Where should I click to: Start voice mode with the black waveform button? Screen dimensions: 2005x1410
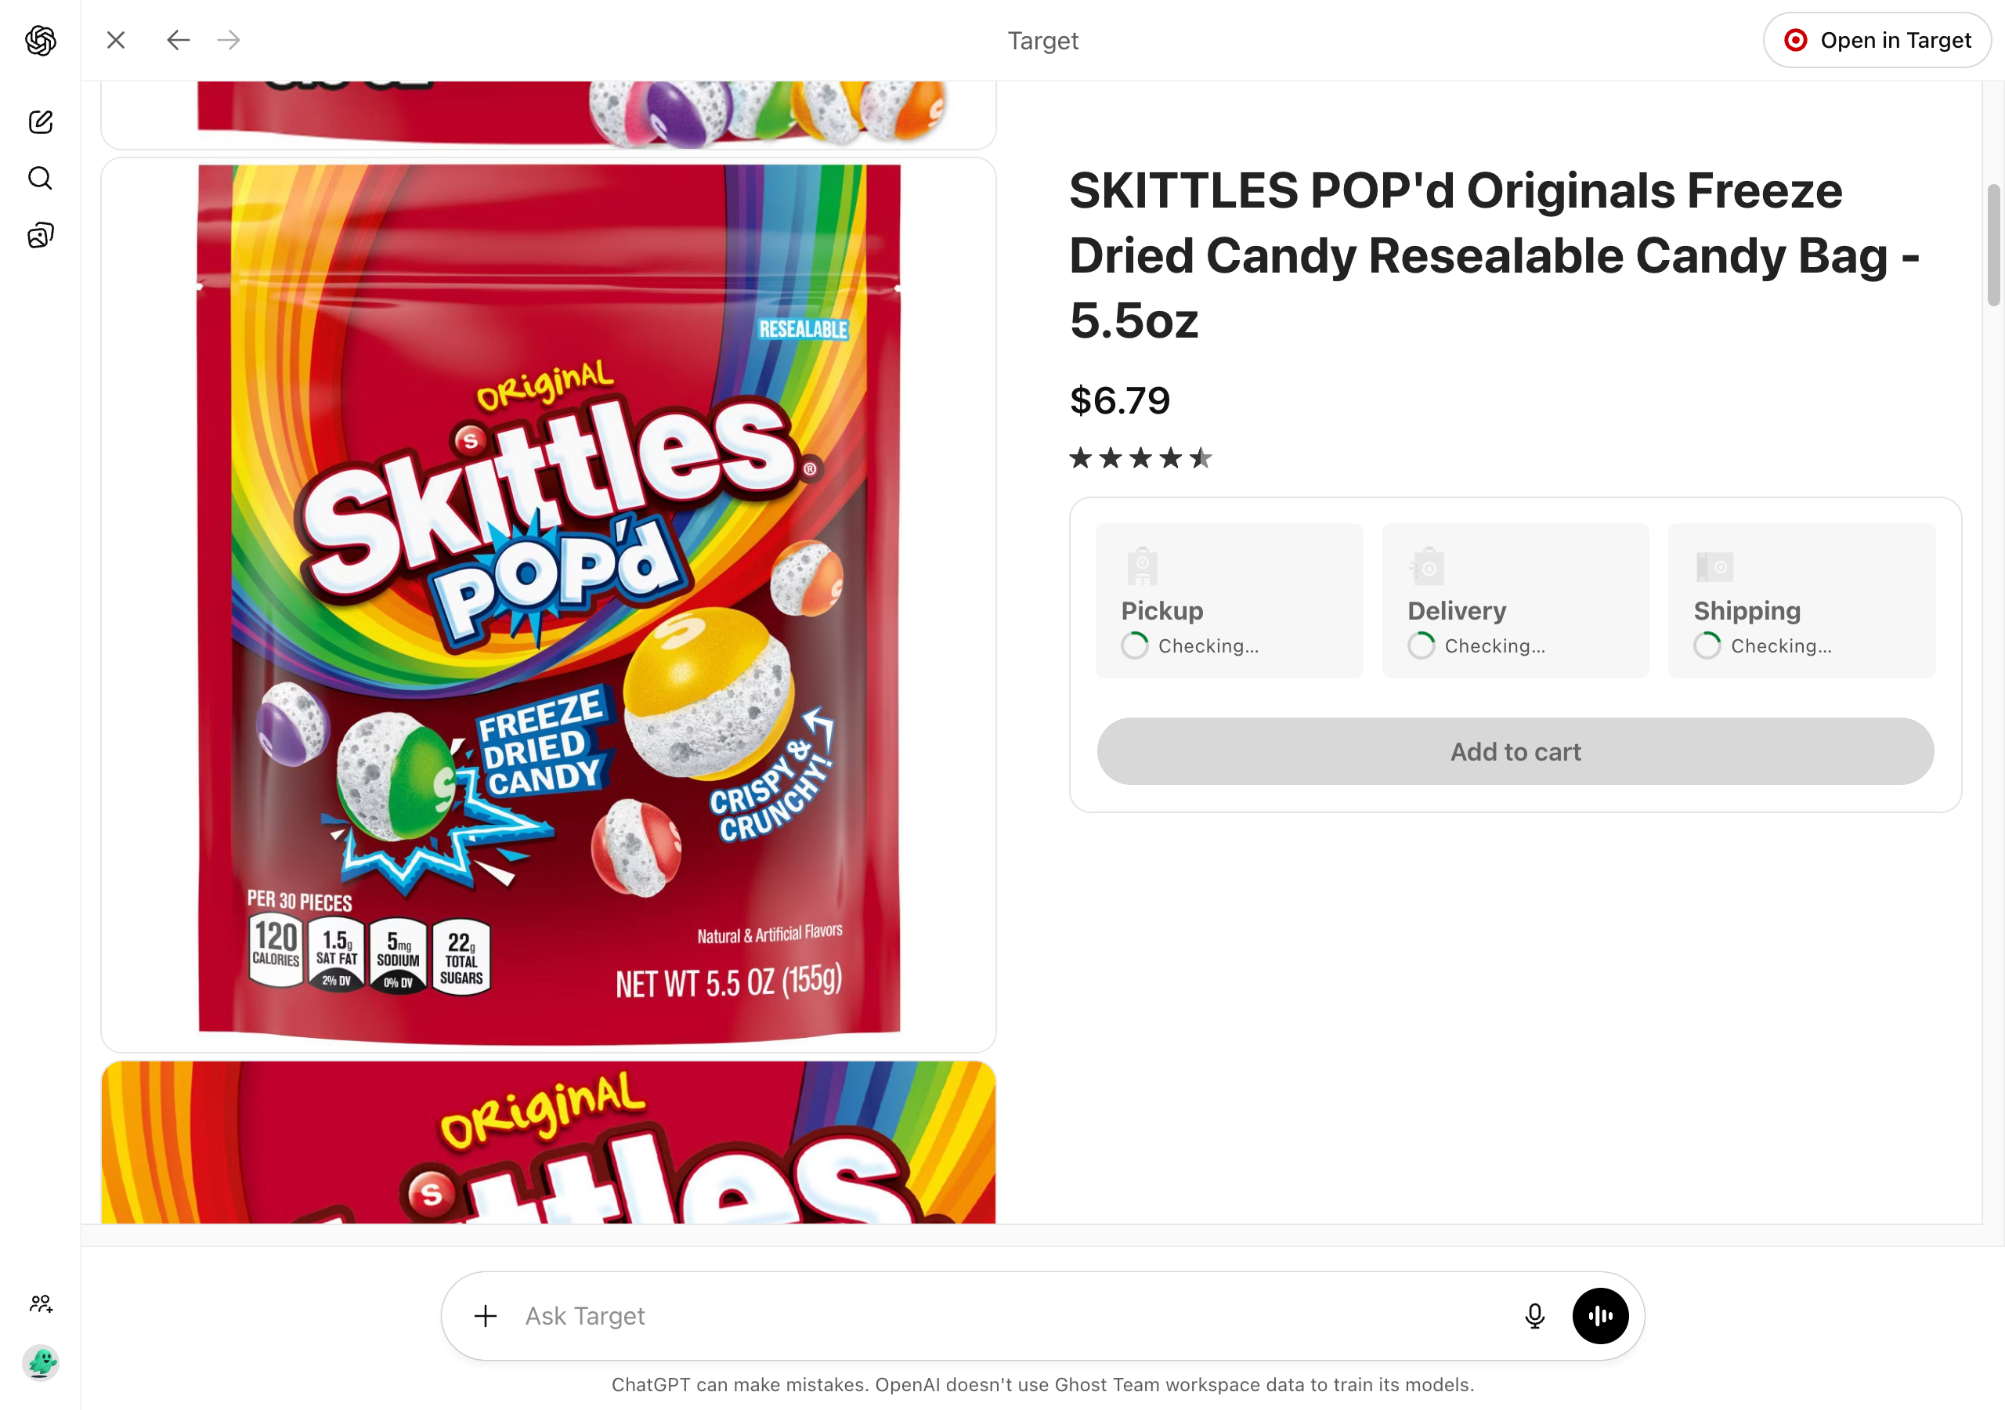coord(1600,1316)
